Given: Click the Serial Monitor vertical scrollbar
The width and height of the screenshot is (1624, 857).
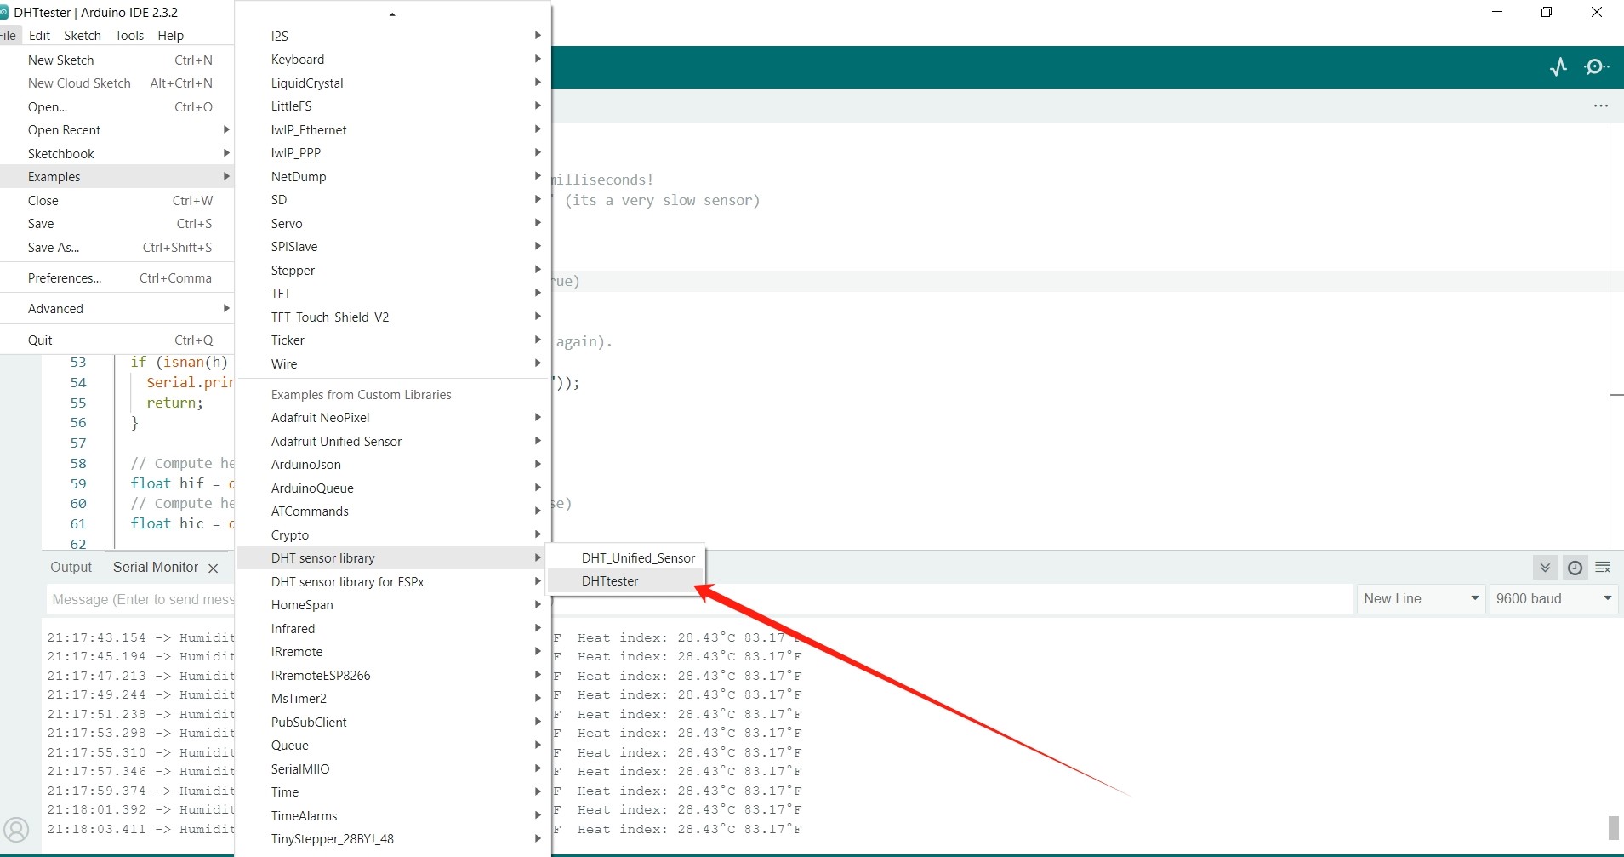Looking at the screenshot, I should point(1613,827).
